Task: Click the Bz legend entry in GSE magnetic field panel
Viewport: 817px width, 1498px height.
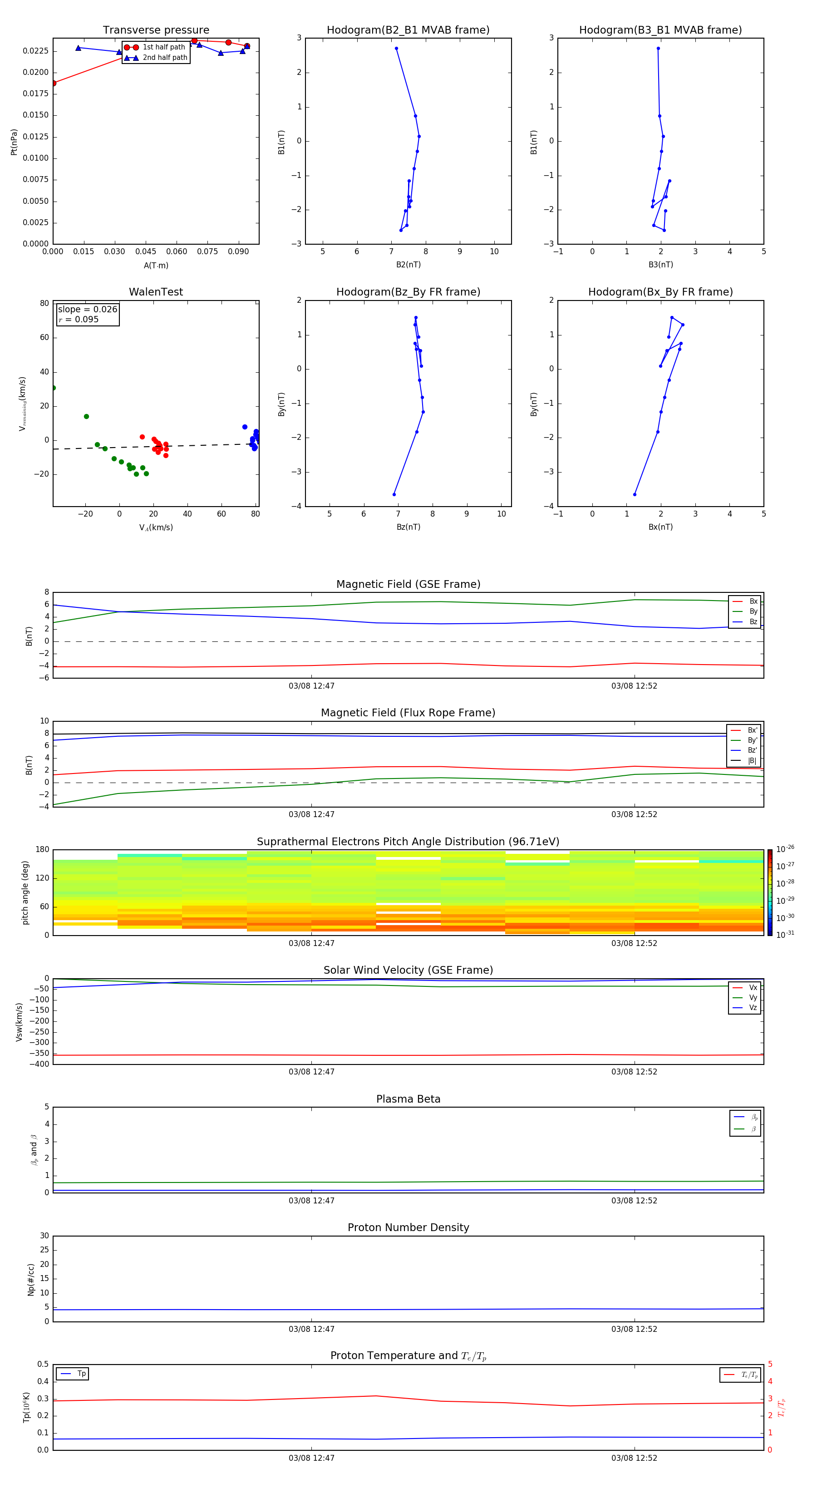Action: pos(745,621)
